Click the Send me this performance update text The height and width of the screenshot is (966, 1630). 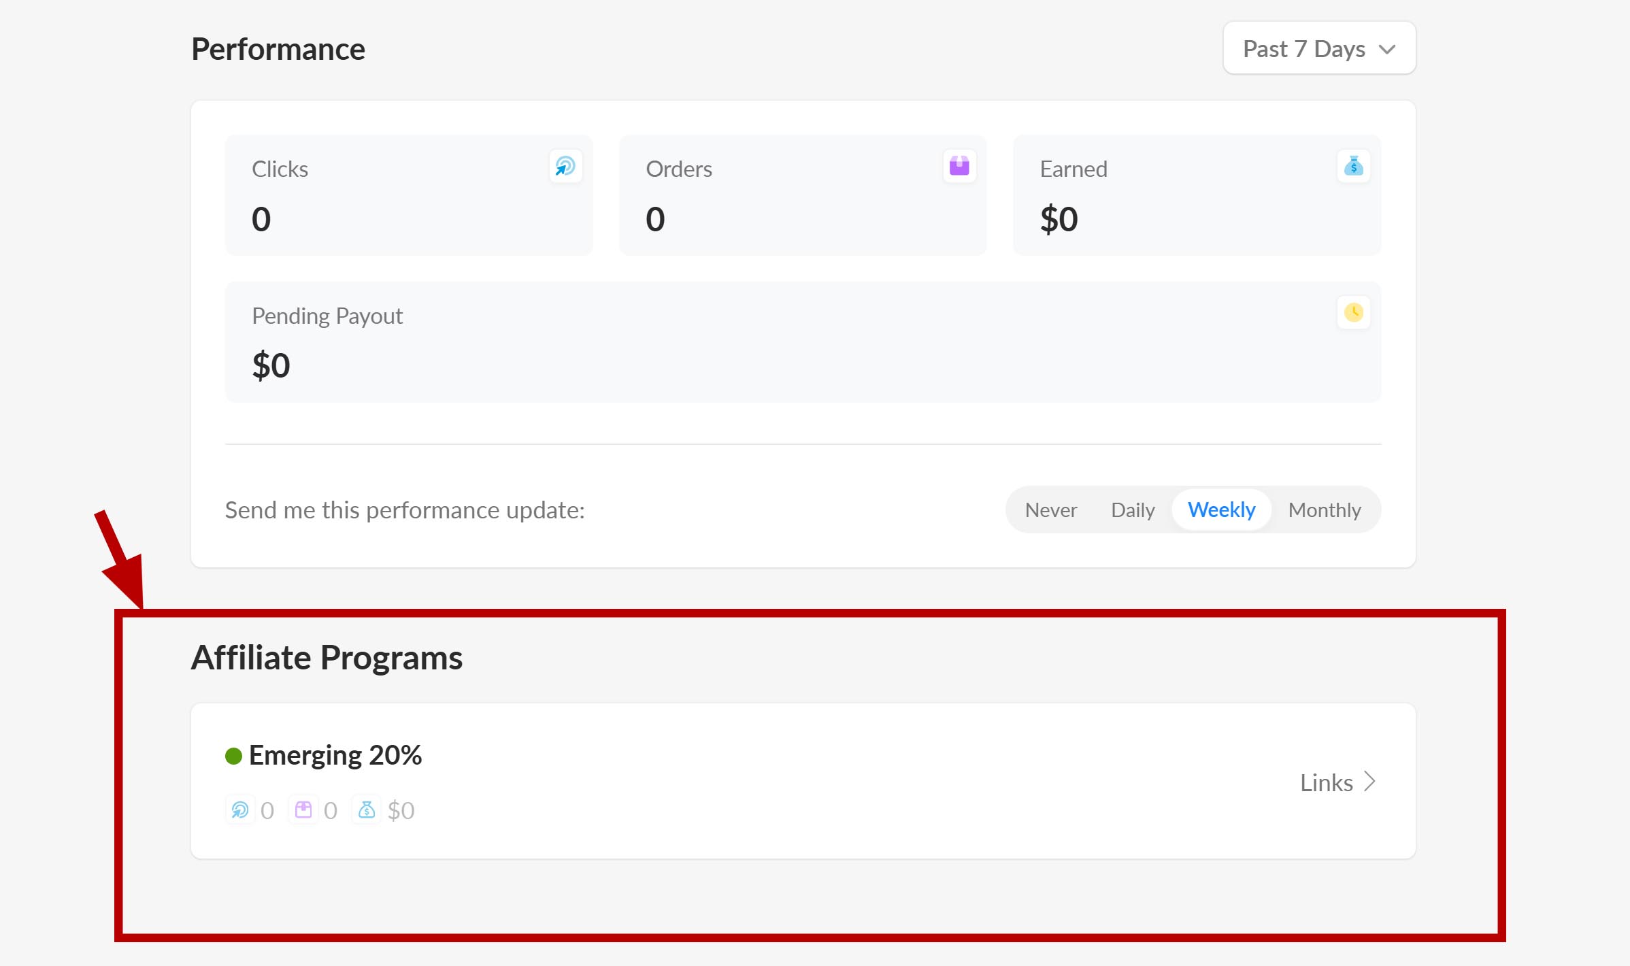pyautogui.click(x=405, y=510)
